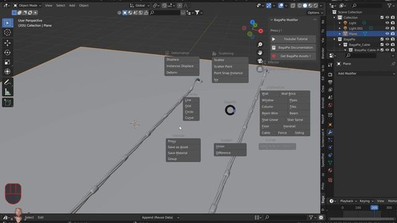The height and width of the screenshot is (223, 397).
Task: Switch to rendered viewport shading
Action: point(316,6)
